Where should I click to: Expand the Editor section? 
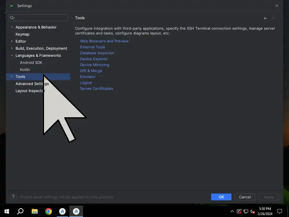12,41
